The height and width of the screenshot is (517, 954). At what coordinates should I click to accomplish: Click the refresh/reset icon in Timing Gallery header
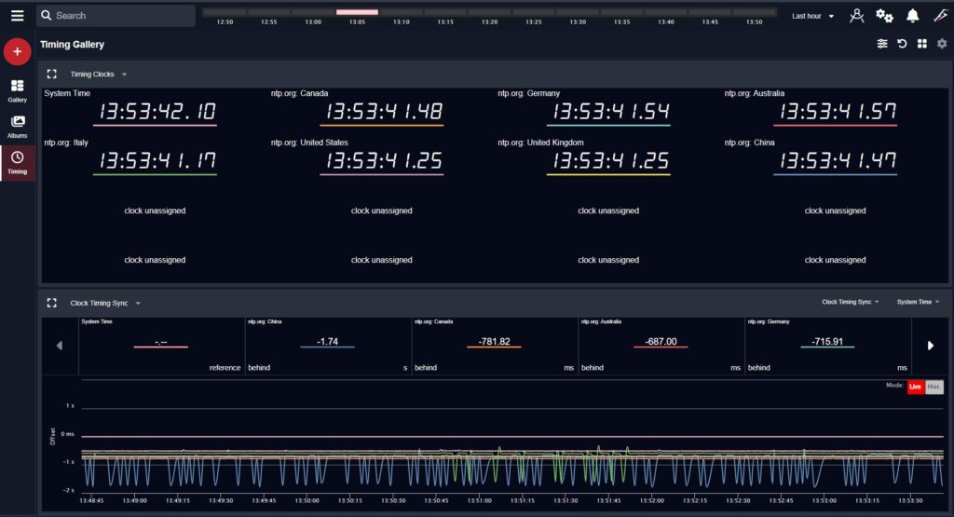click(902, 44)
